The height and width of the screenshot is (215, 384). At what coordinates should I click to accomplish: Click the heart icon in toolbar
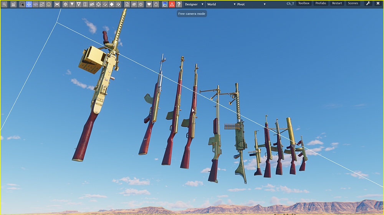[149, 4]
